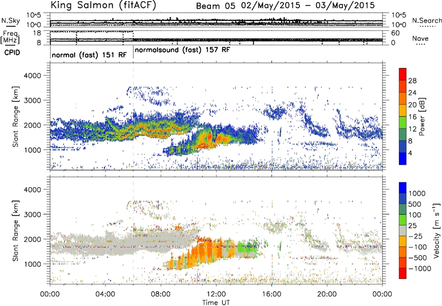This screenshot has width=442, height=306.
Task: Click the '25' label on velocity colorbar
Action: [x=412, y=226]
